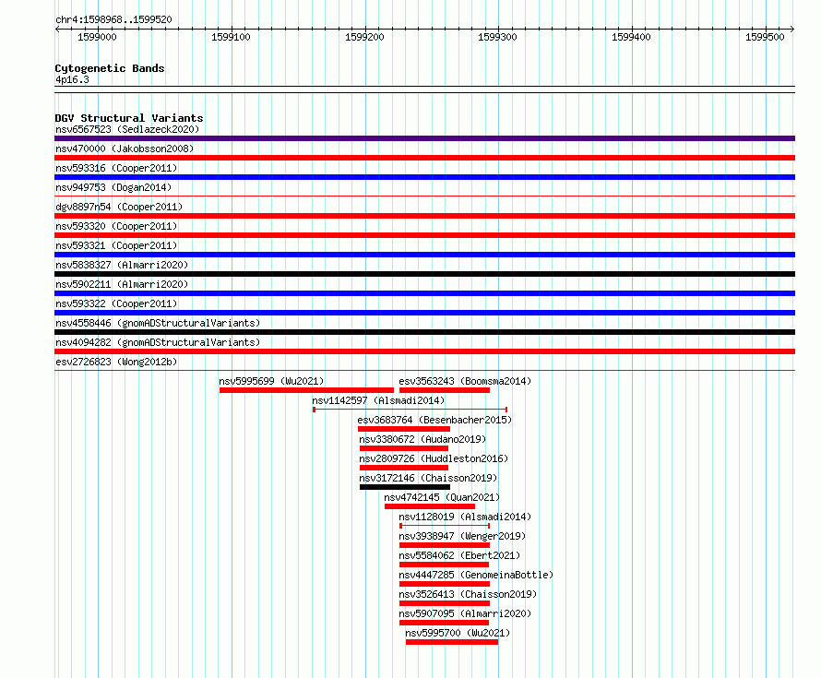Click nsv593322 (Cooper2011) label
Viewport: 821px width, 678px height.
point(116,303)
